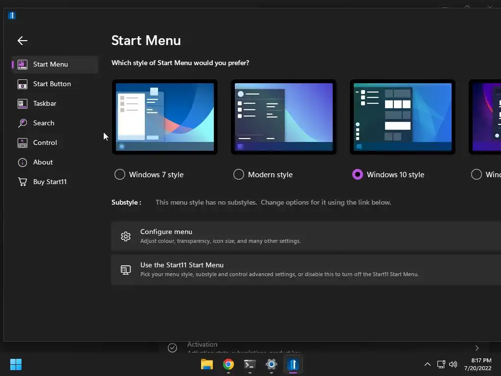Open Use the Start11 Start Menu option
Screen dimensions: 501x376
tap(306, 270)
